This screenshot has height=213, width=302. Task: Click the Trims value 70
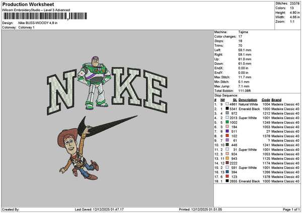tap(240, 46)
